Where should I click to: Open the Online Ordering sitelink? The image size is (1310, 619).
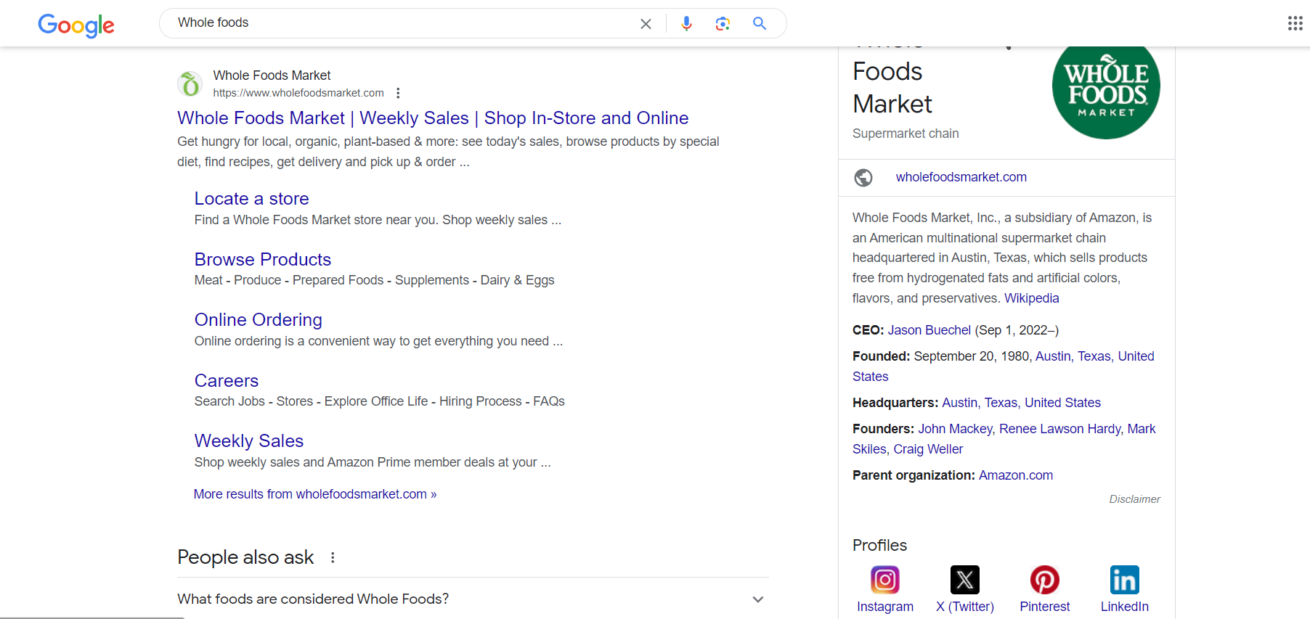click(259, 320)
